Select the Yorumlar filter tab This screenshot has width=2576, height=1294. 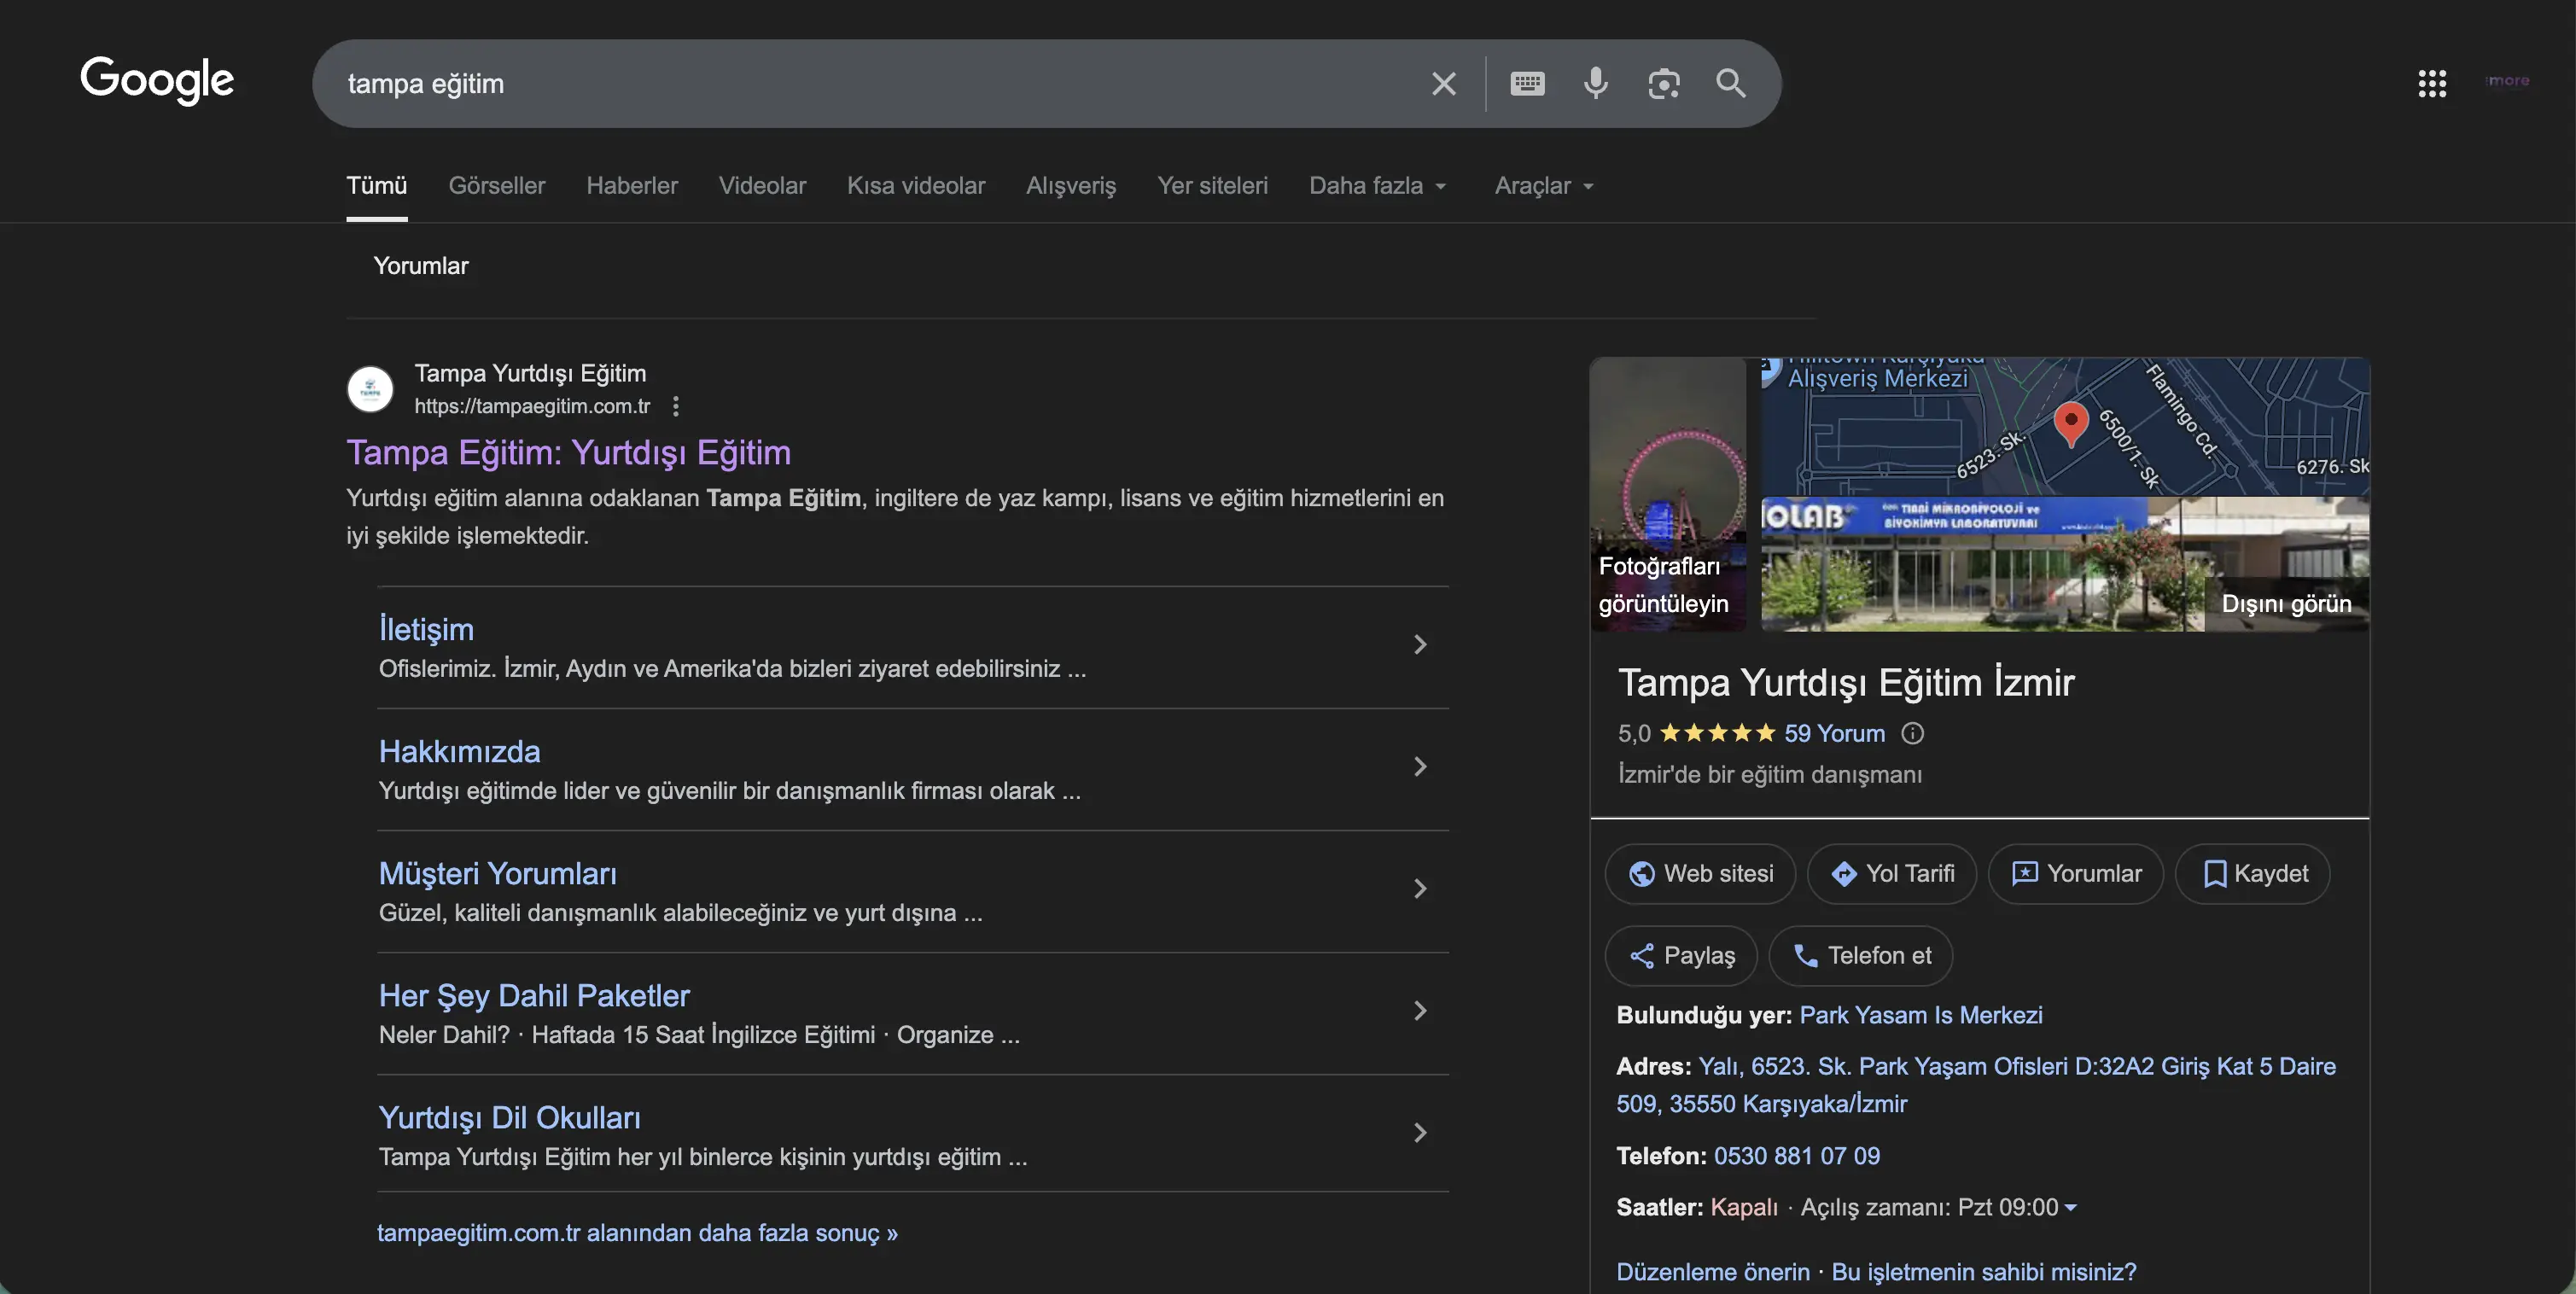(421, 265)
